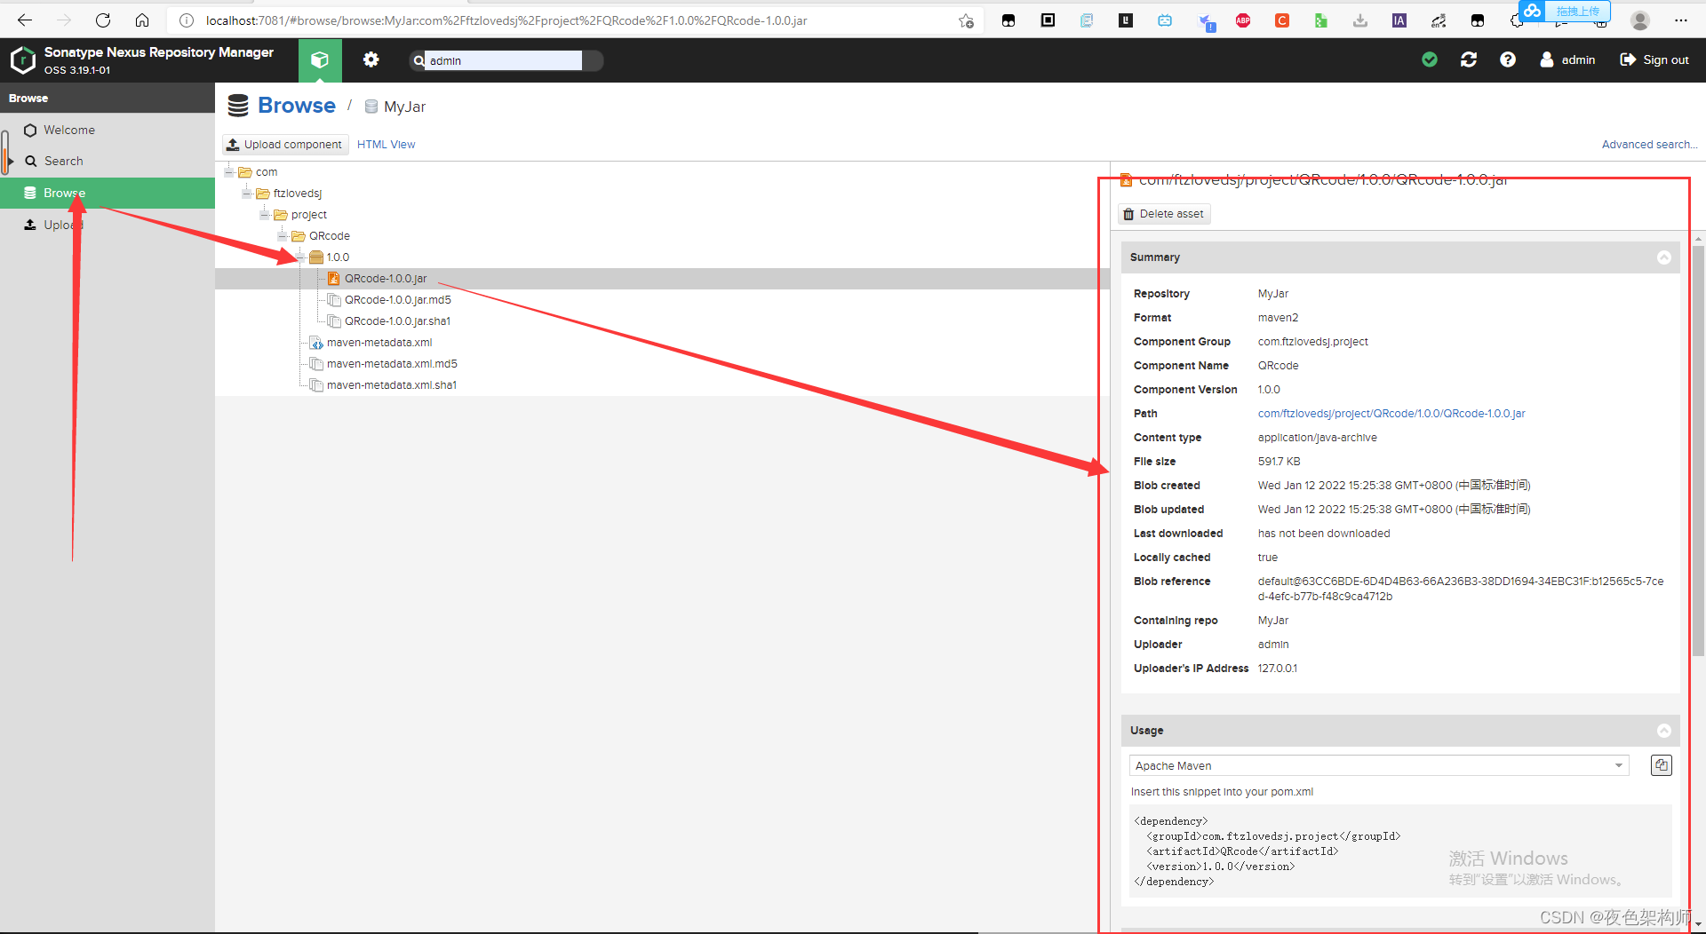Open the Apache Maven usage dropdown
This screenshot has height=934, width=1706.
tap(1379, 765)
